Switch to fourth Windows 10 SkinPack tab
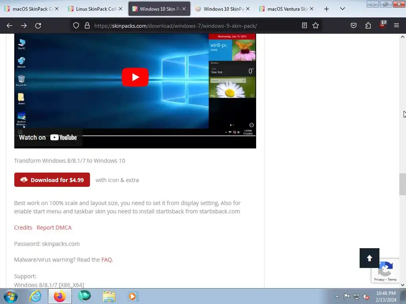The width and height of the screenshot is (406, 304). click(223, 9)
